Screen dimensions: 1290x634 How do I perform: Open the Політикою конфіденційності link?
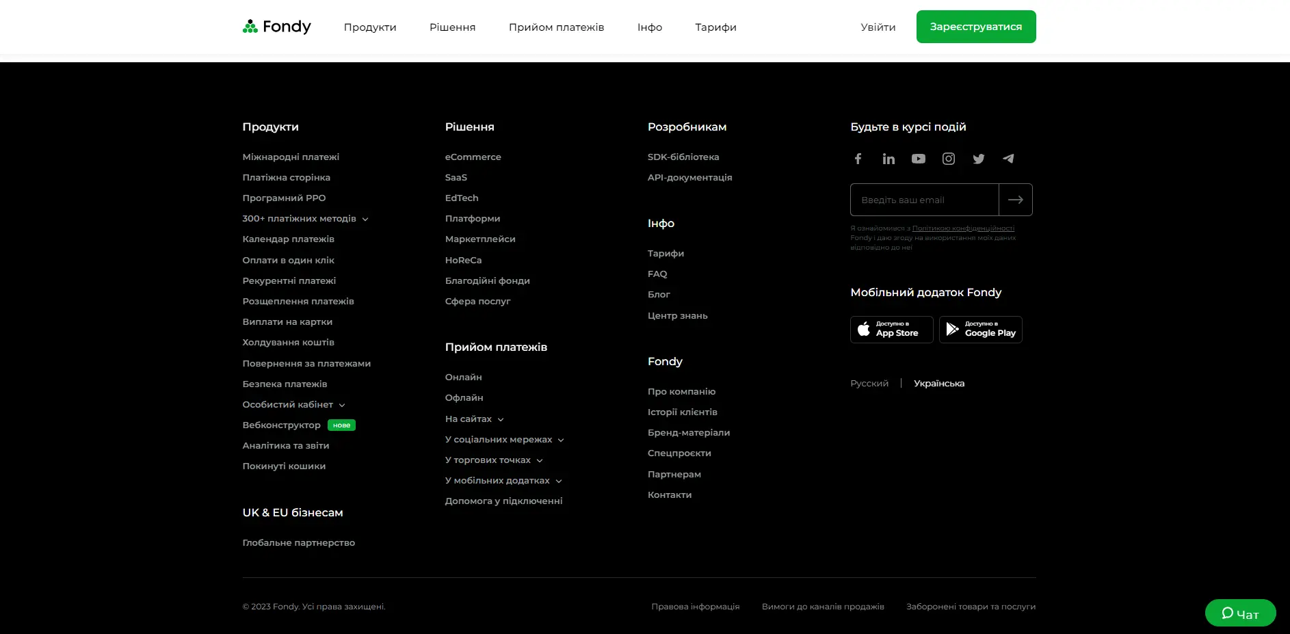click(963, 228)
